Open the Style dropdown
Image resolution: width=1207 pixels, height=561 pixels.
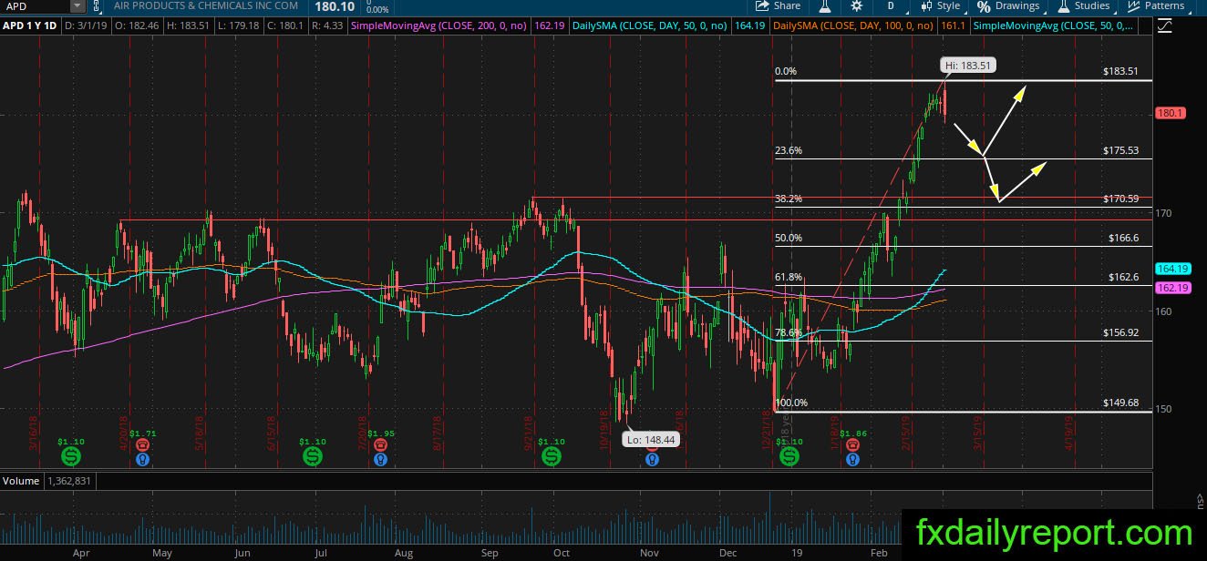[941, 5]
